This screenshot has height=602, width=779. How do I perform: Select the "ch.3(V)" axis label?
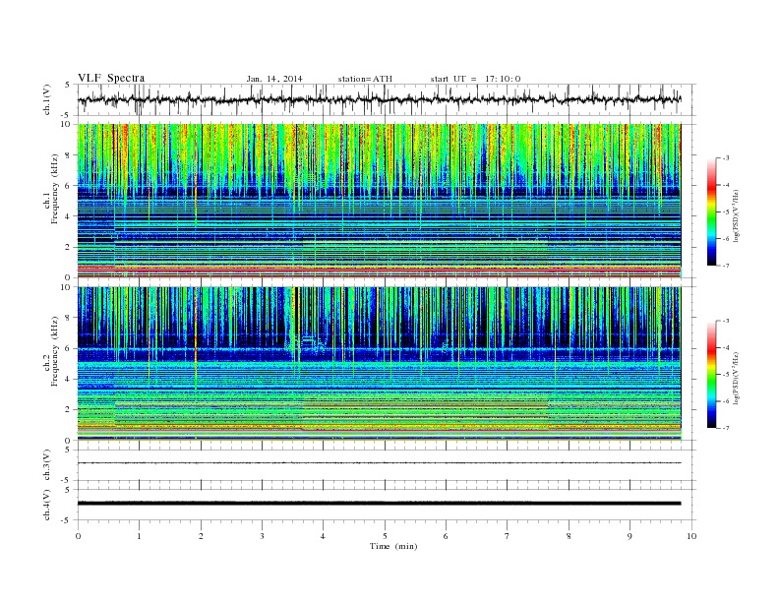[x=46, y=465]
